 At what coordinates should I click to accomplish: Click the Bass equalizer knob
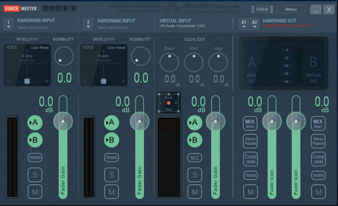coord(169,62)
